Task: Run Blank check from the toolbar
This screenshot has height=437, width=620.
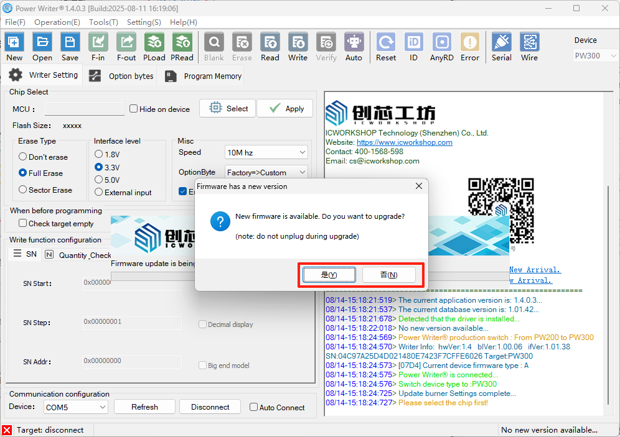Action: coord(214,47)
